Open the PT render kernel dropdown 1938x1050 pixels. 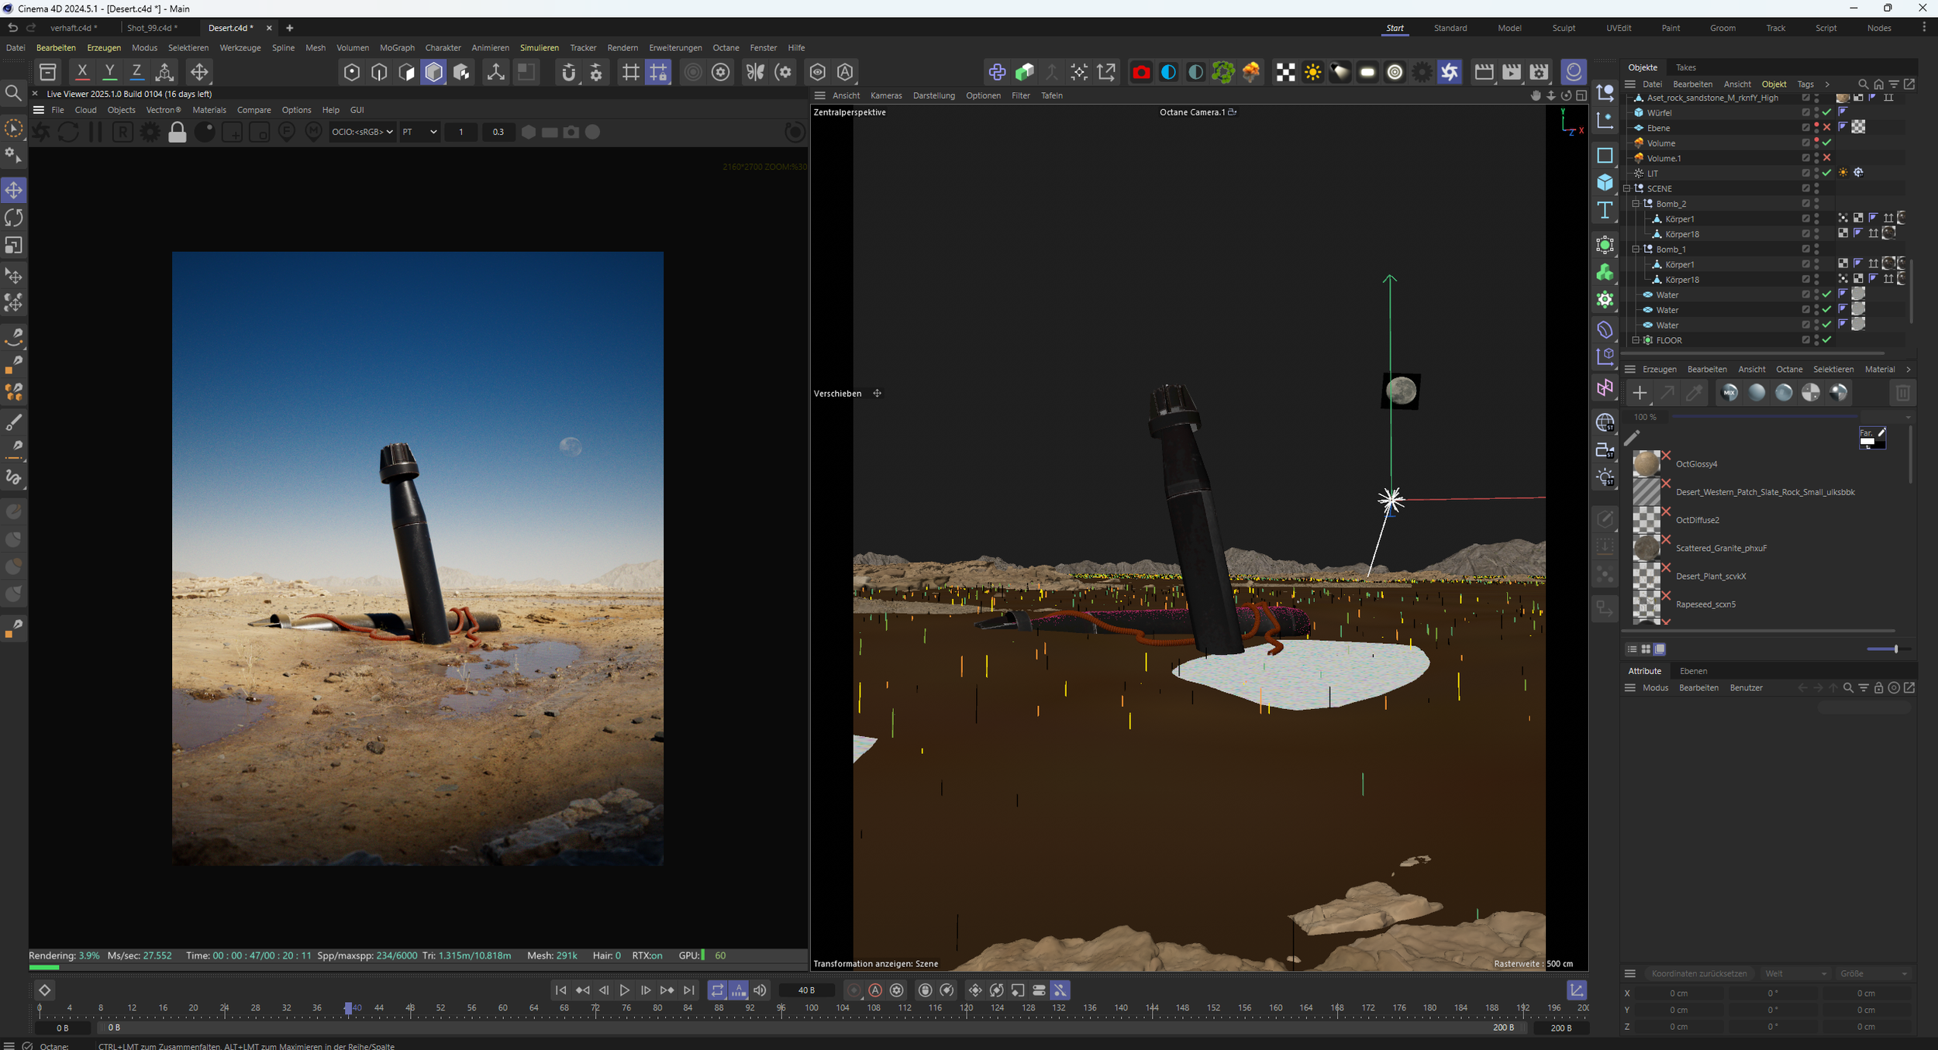[x=419, y=133]
